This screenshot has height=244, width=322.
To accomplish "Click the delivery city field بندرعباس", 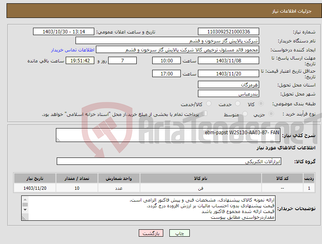I will point(229,94).
